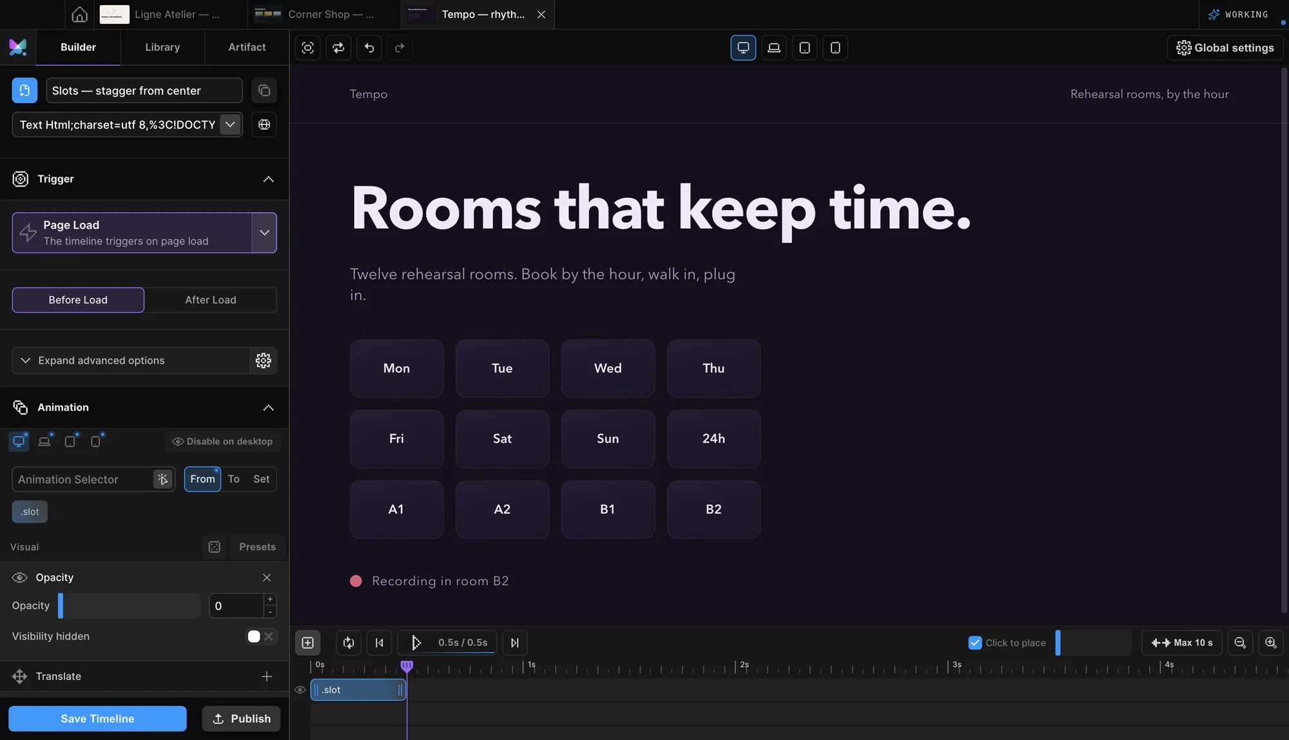
Task: Select Before Load option
Action: point(78,300)
